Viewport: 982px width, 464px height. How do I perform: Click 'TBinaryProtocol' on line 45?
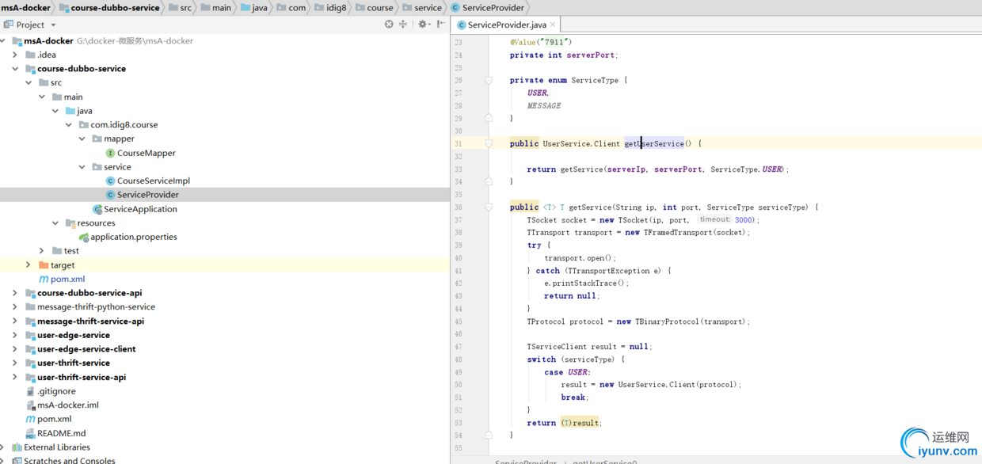tap(667, 321)
